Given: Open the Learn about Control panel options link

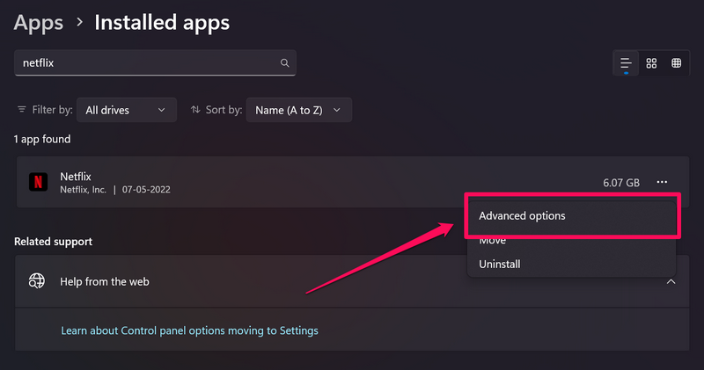Looking at the screenshot, I should click(189, 330).
